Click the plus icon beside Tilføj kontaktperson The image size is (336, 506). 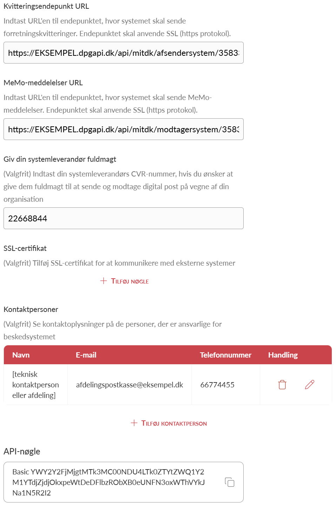[x=134, y=423]
